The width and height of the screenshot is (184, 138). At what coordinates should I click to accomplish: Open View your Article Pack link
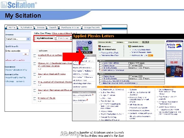110,53
